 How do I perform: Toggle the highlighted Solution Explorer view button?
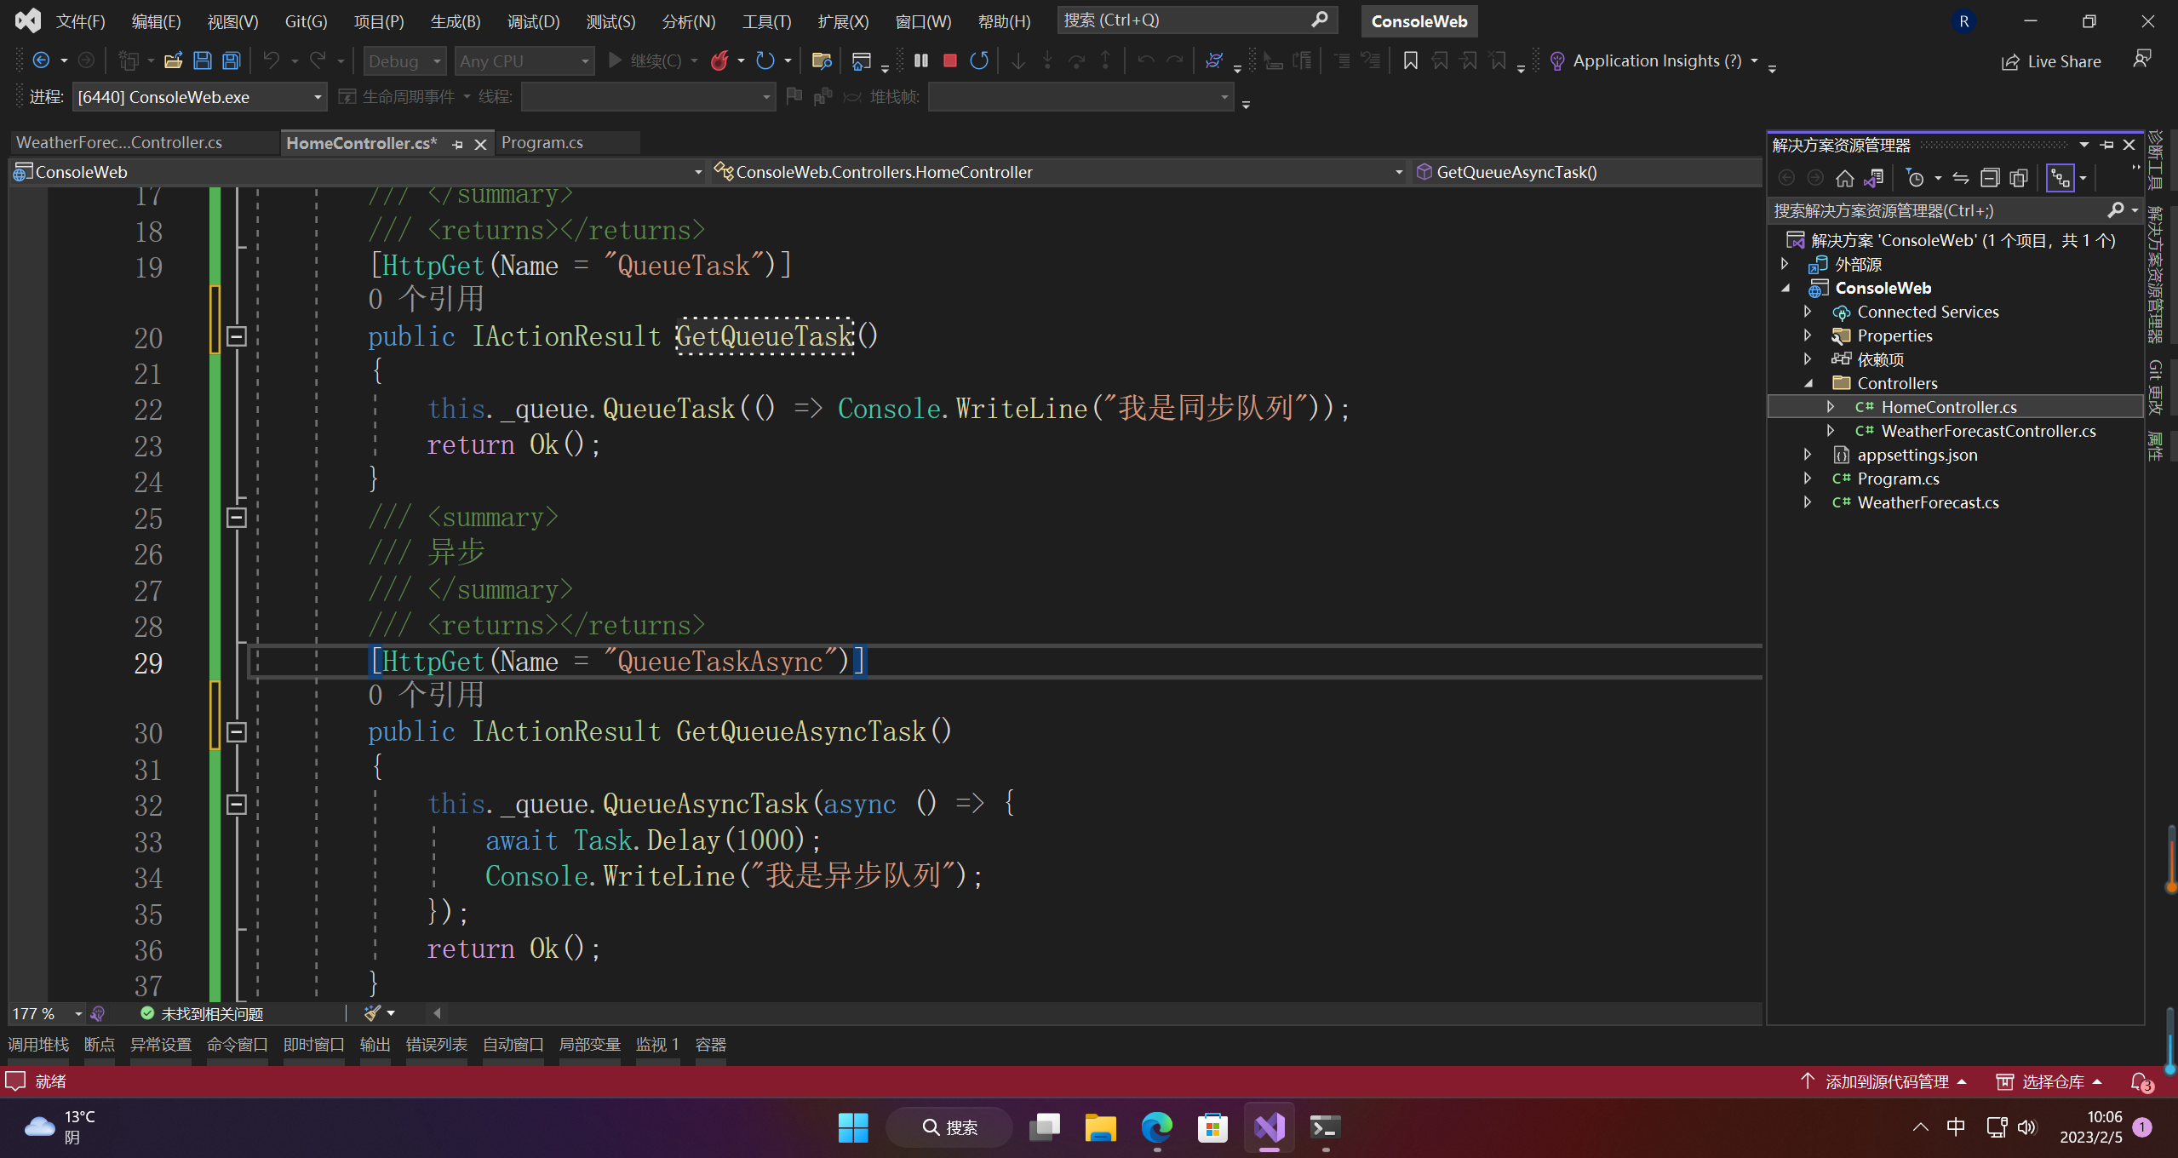2060,178
